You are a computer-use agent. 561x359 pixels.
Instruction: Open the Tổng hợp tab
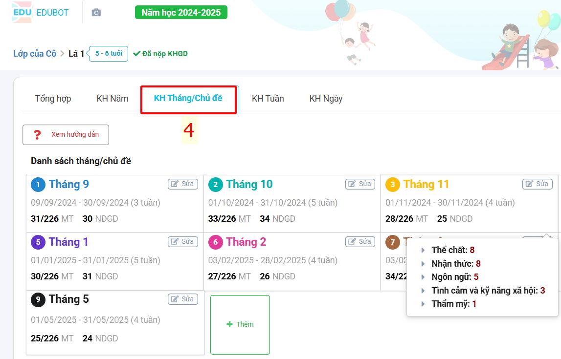[x=53, y=99]
